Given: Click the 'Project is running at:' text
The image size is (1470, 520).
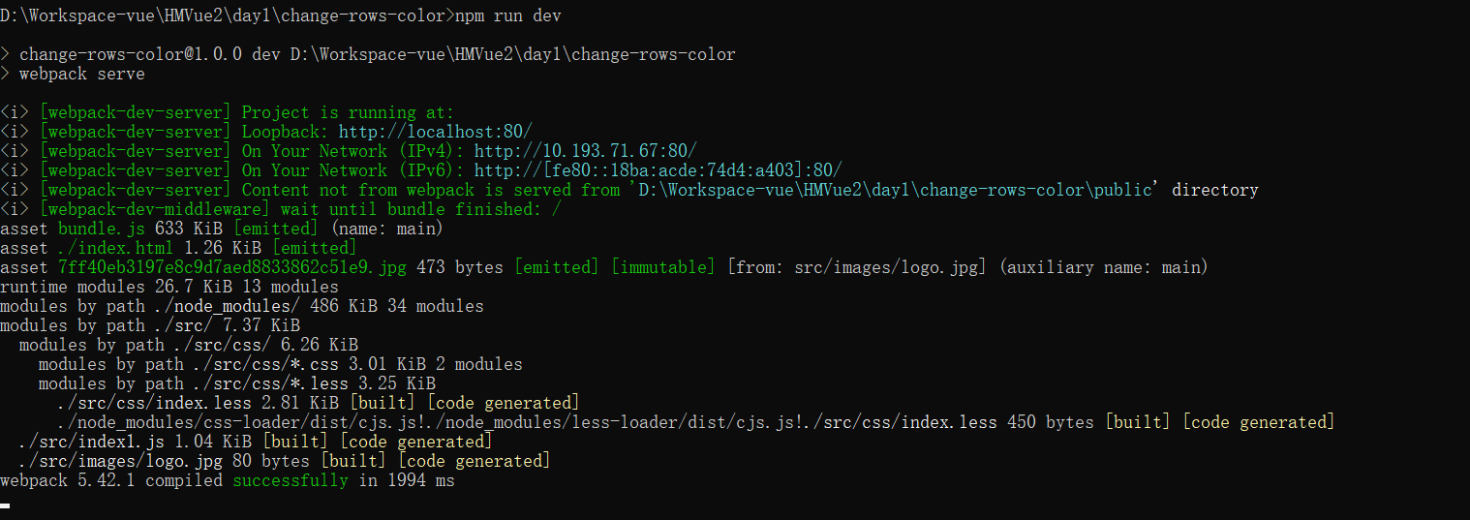Looking at the screenshot, I should (349, 112).
